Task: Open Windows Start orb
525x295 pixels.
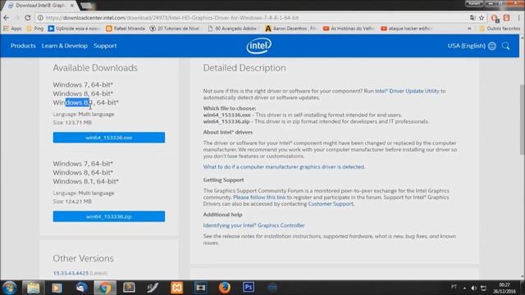Action: [x=9, y=288]
